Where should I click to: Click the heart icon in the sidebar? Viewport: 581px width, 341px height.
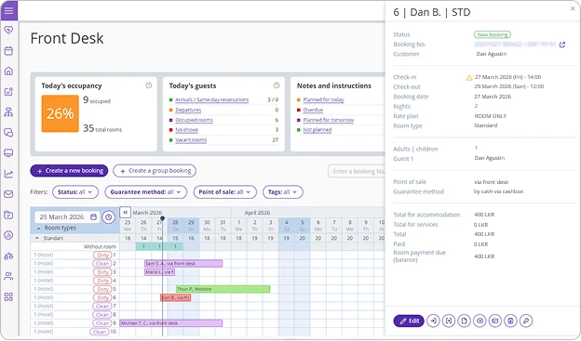[8, 30]
